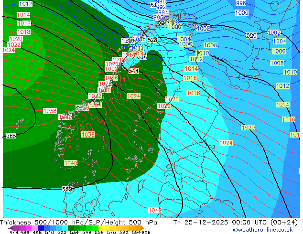303x234 pixels.
Task: Click the red '1030' isobar label
Action: pyautogui.click(x=104, y=90)
